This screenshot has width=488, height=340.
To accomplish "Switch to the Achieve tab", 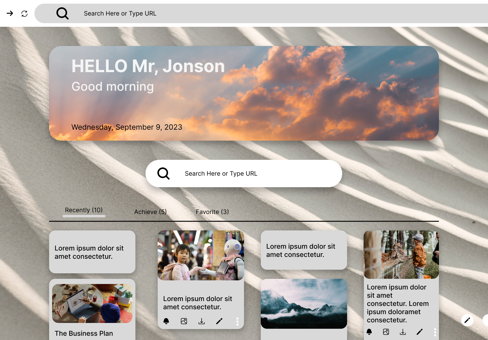I will click(150, 212).
